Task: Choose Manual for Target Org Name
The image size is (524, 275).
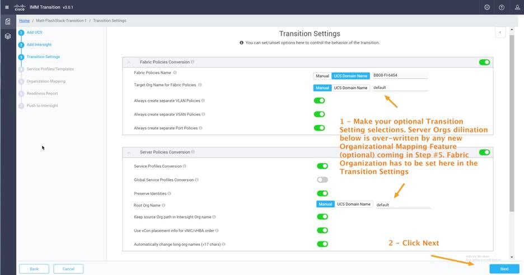Action: [x=322, y=88]
